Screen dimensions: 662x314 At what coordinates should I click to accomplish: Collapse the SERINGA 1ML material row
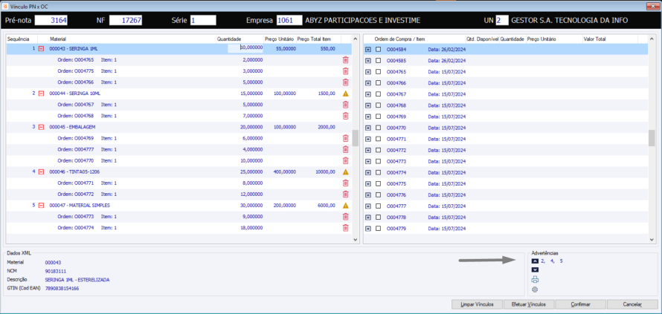click(x=41, y=49)
